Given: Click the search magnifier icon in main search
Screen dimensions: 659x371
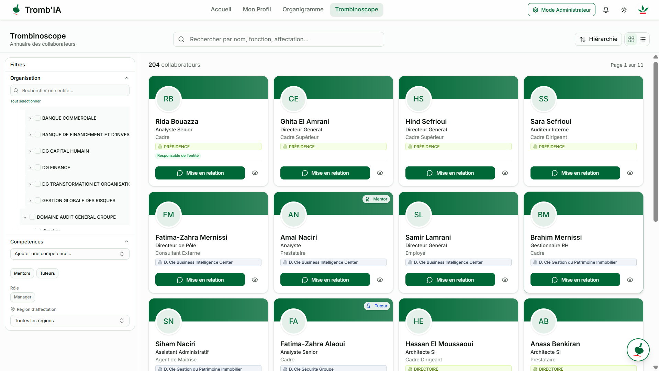Looking at the screenshot, I should point(181,40).
